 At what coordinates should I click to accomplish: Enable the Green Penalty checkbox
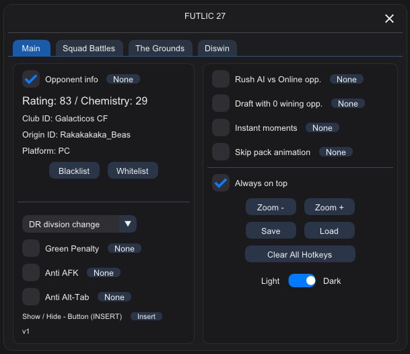click(x=31, y=248)
